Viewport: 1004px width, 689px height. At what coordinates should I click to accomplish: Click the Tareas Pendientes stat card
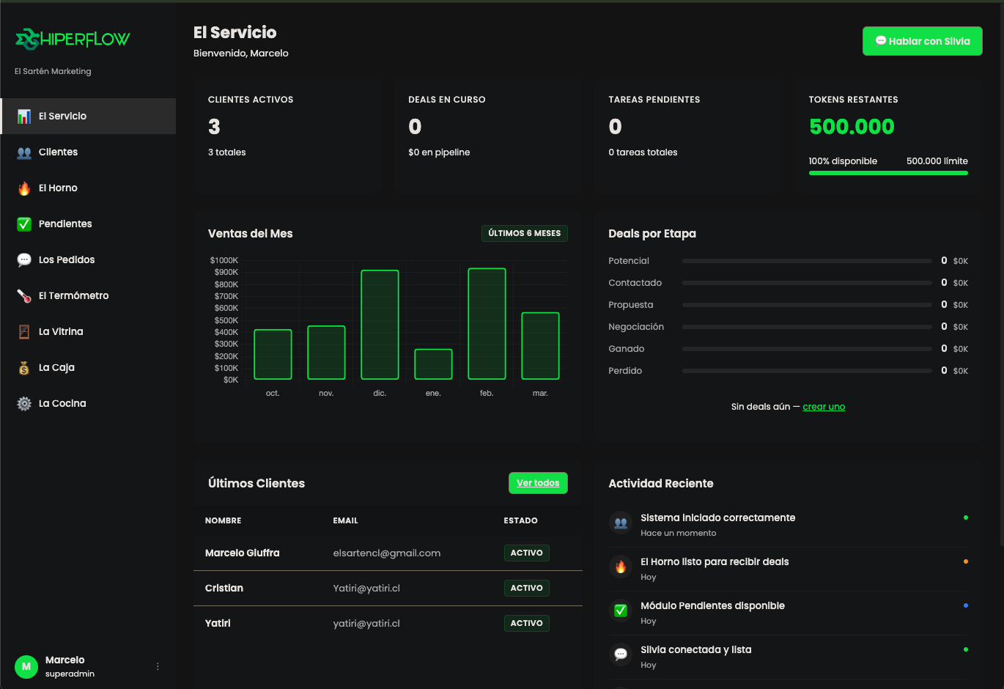(688, 136)
